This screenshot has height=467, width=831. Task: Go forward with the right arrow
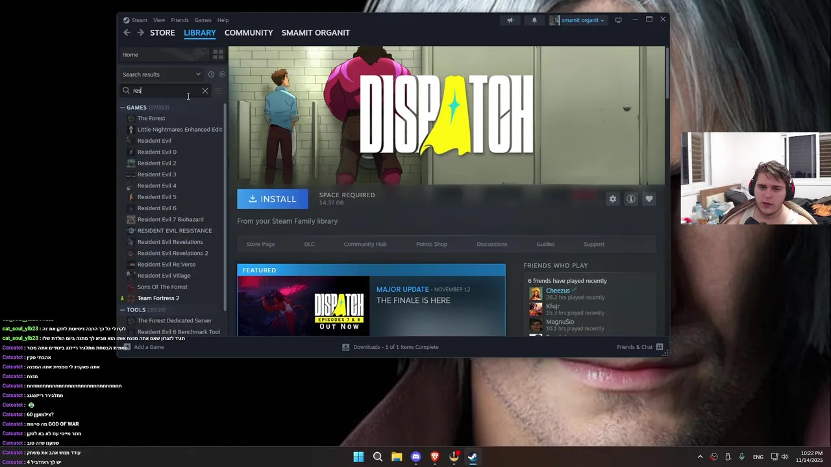pyautogui.click(x=140, y=32)
